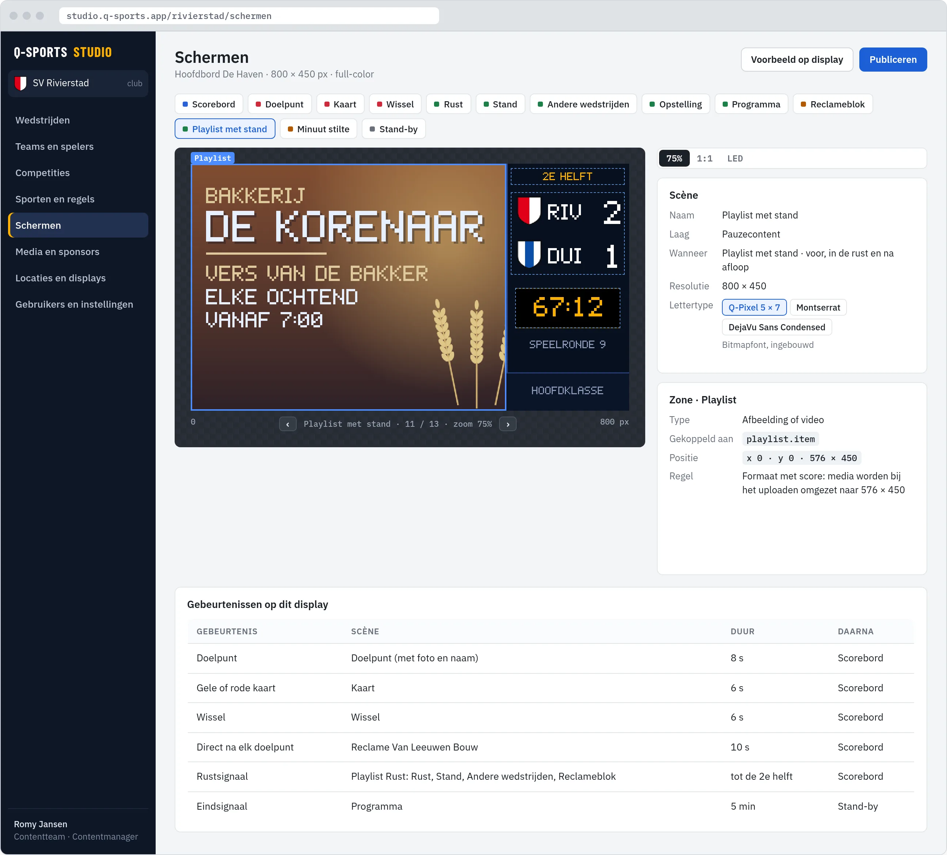Select the Wissel scene tab

coord(395,104)
